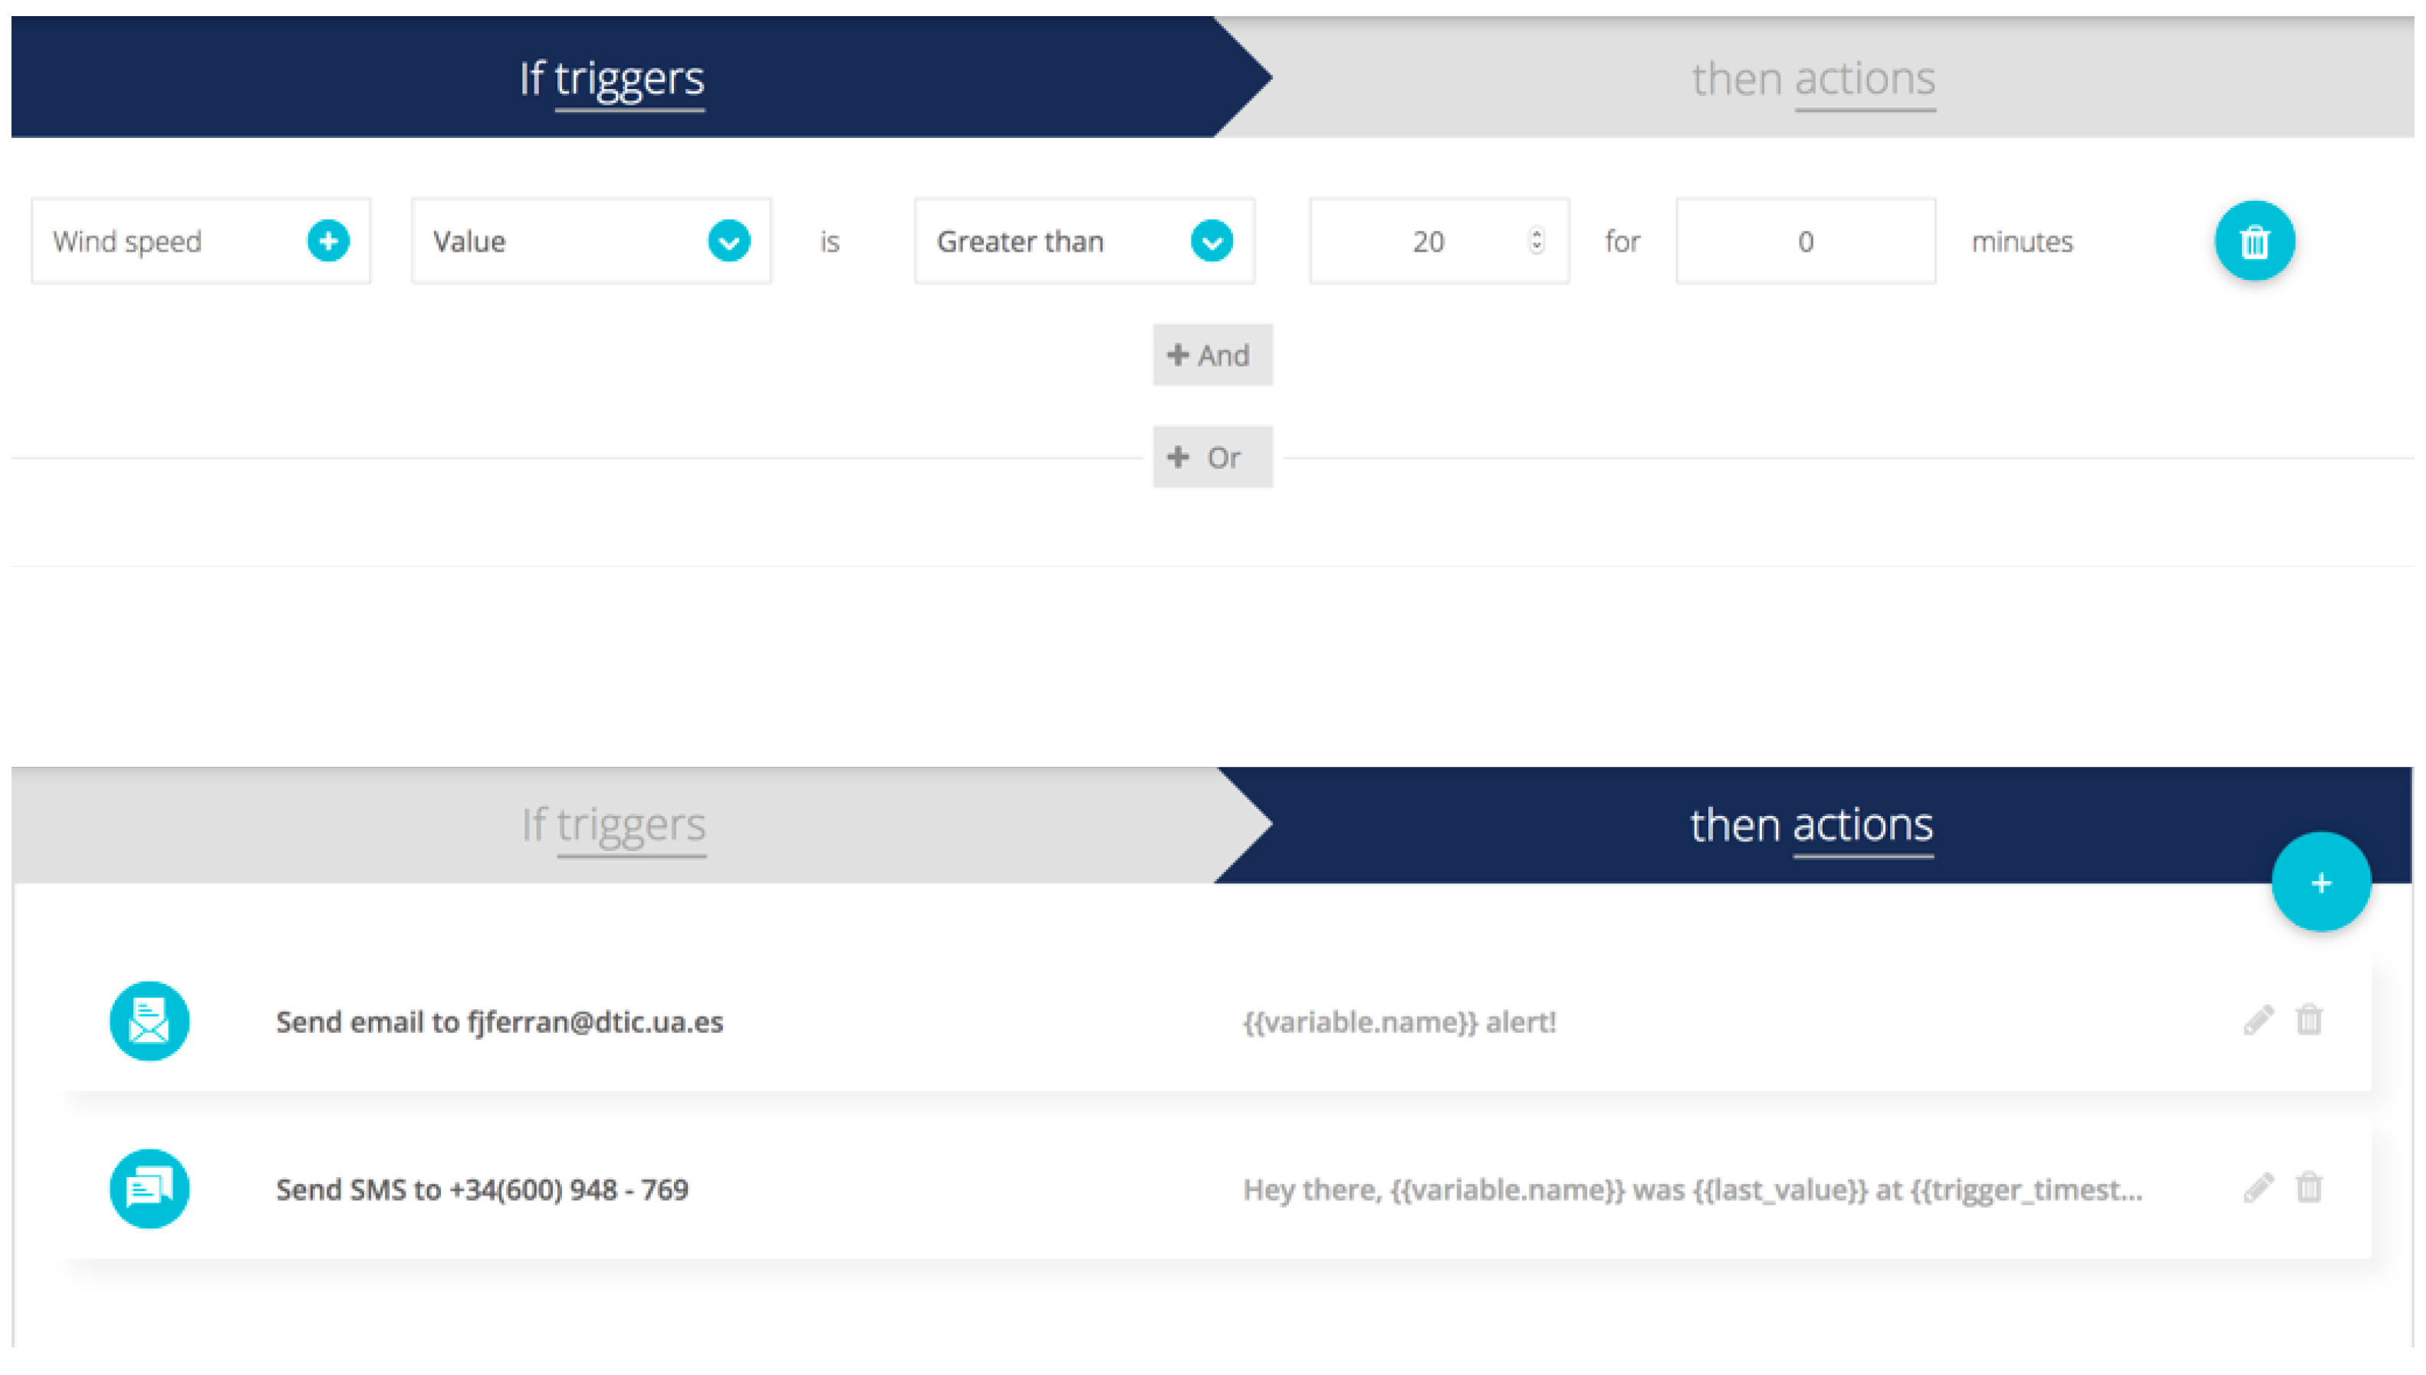Delete the trigger with the trash button
The width and height of the screenshot is (2426, 1375).
pyautogui.click(x=2253, y=241)
